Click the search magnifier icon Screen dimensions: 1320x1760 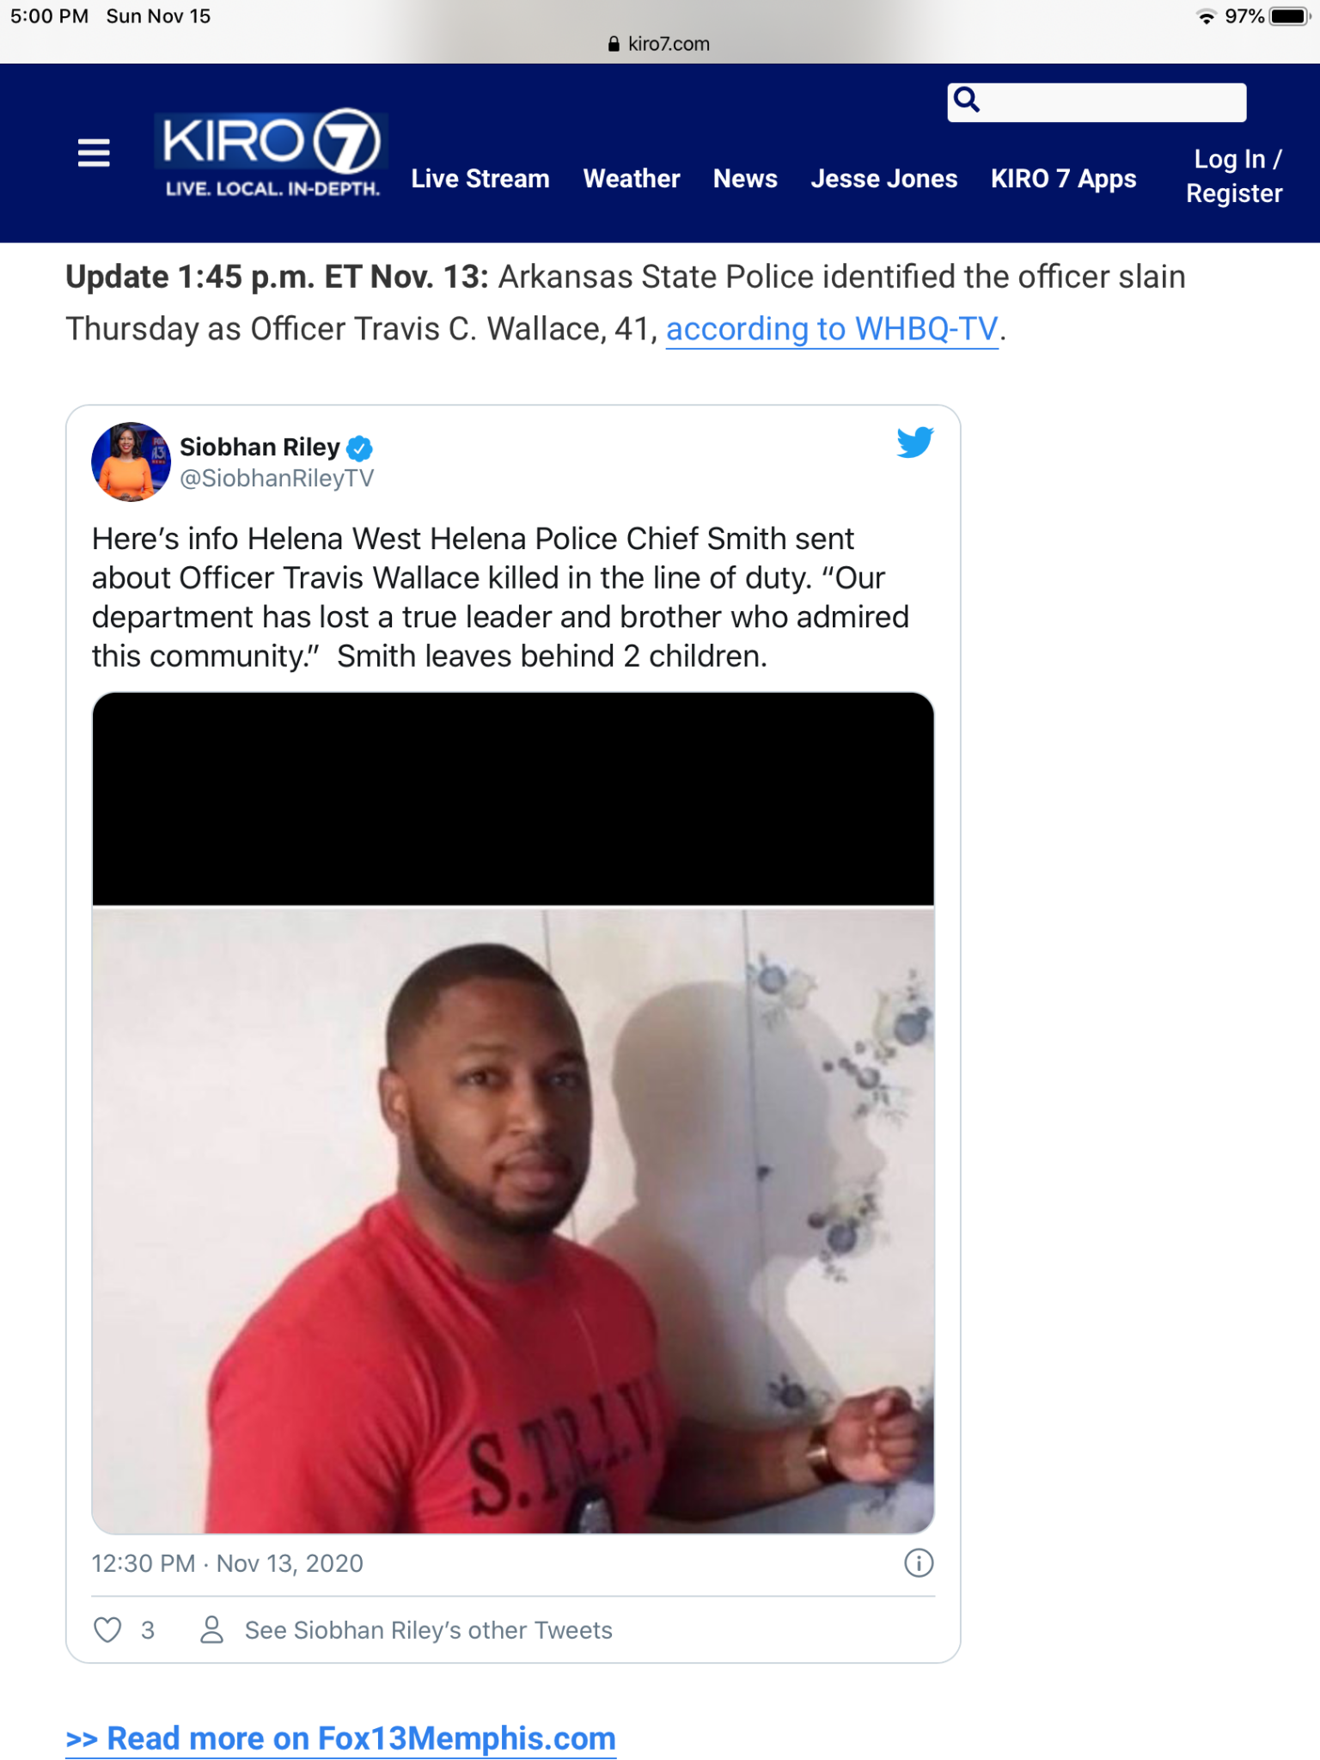(x=967, y=101)
